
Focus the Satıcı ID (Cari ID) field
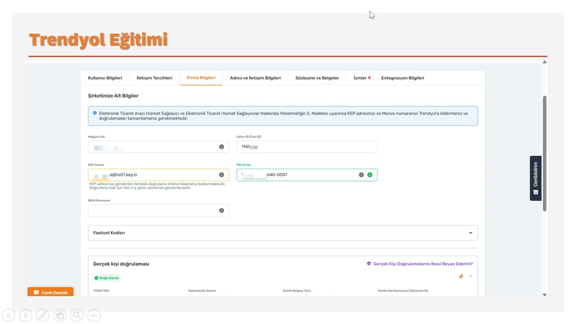307,147
